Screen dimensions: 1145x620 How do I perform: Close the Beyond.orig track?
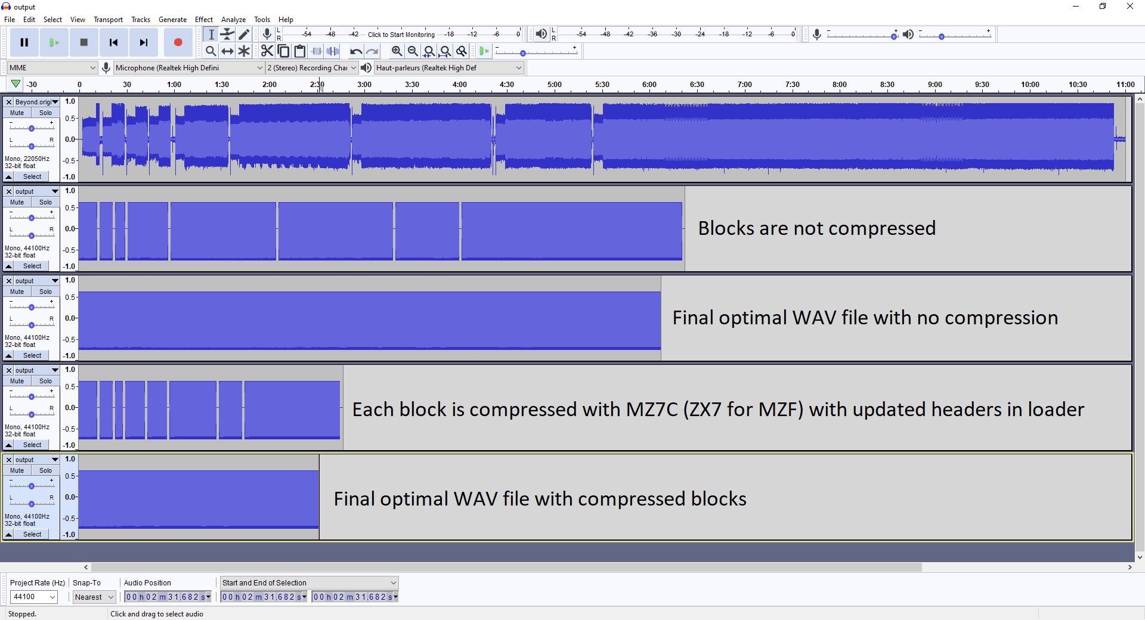(x=9, y=102)
